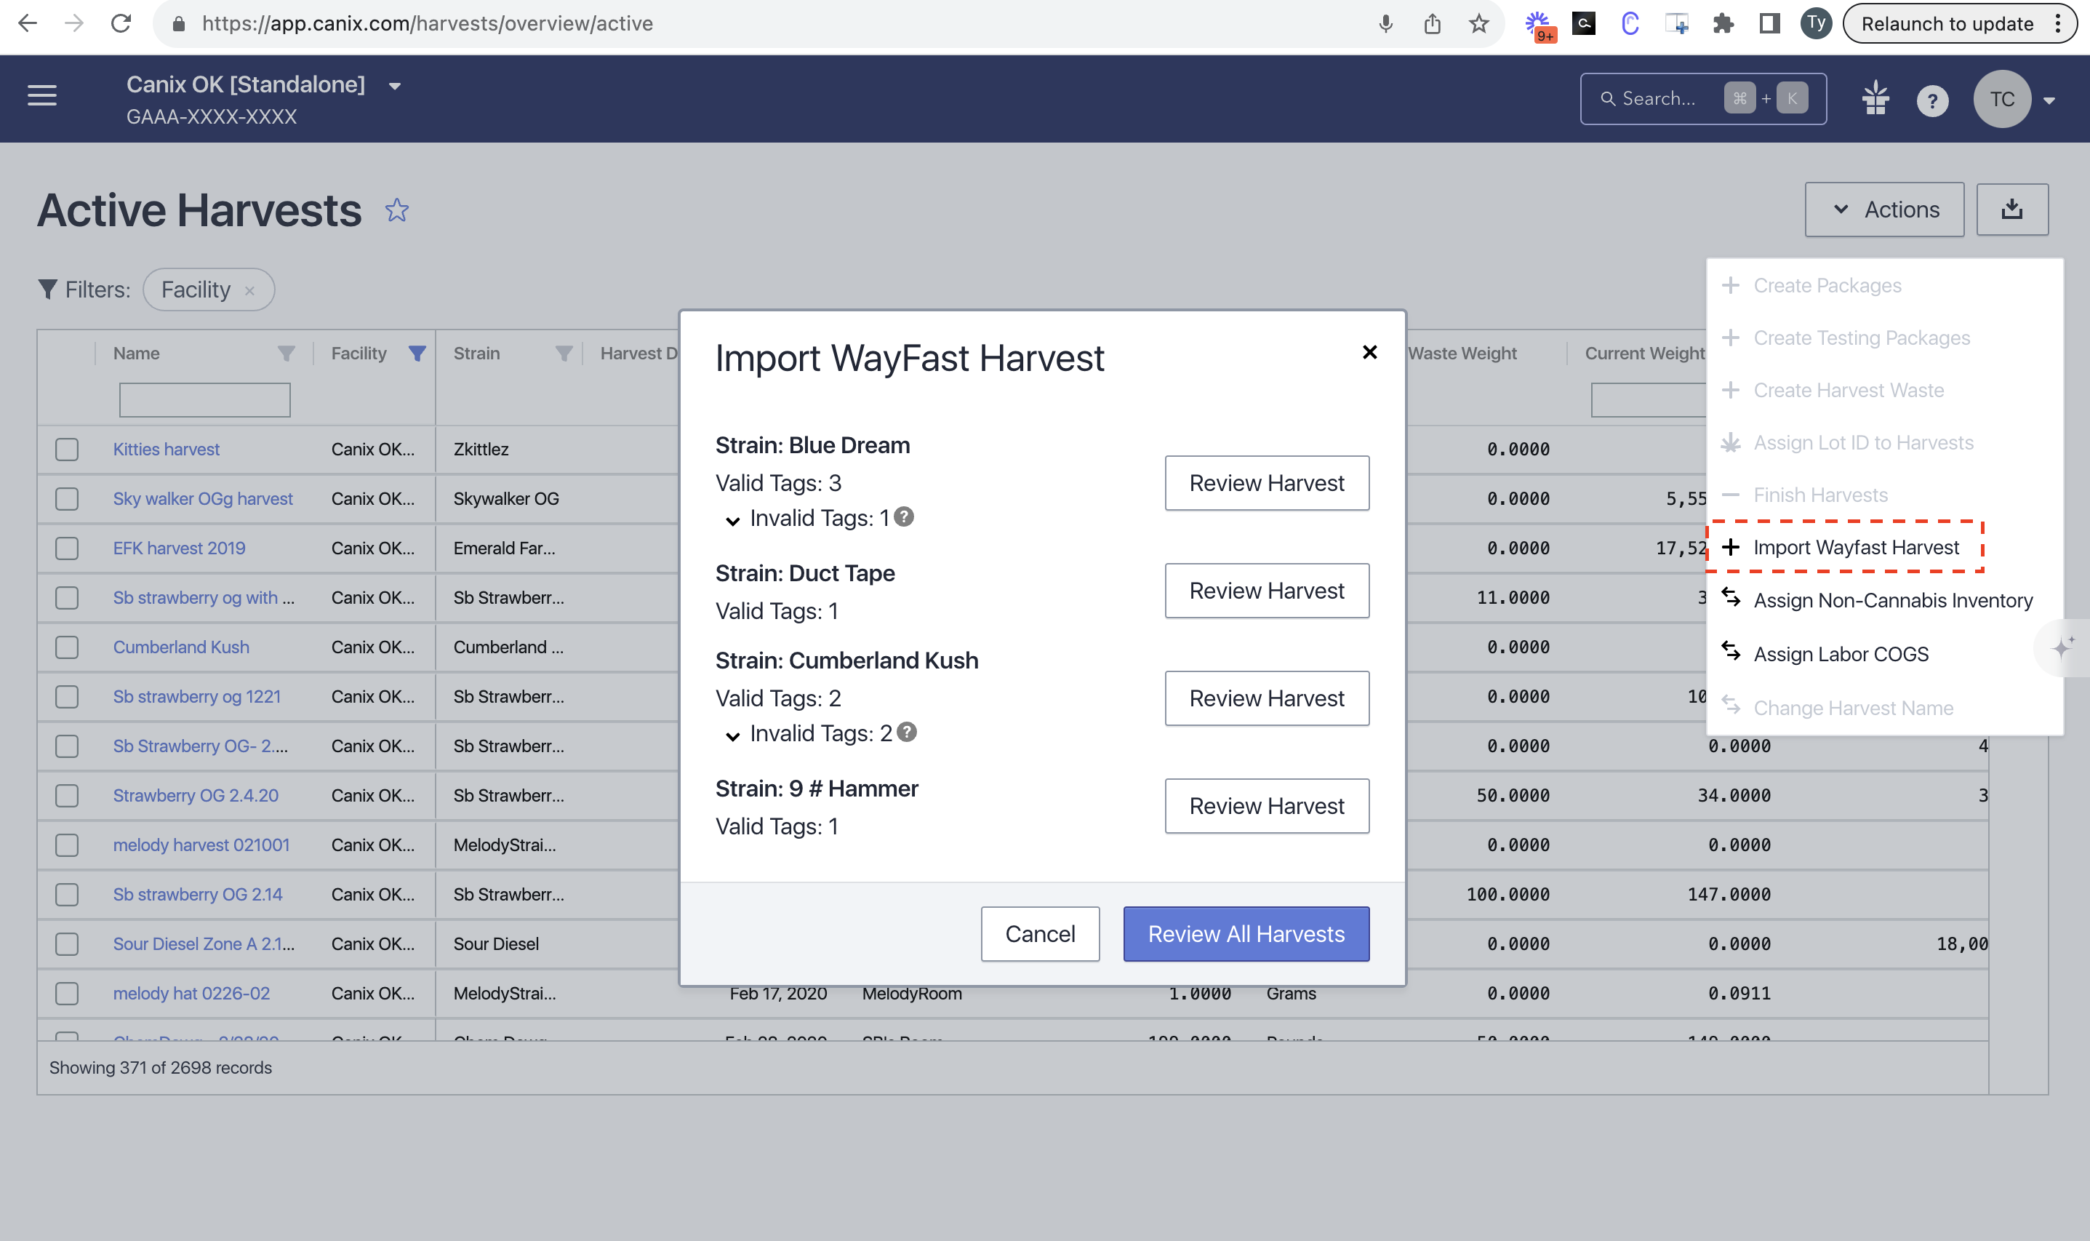Open the help question mark icon
2090x1241 pixels.
click(x=1932, y=101)
